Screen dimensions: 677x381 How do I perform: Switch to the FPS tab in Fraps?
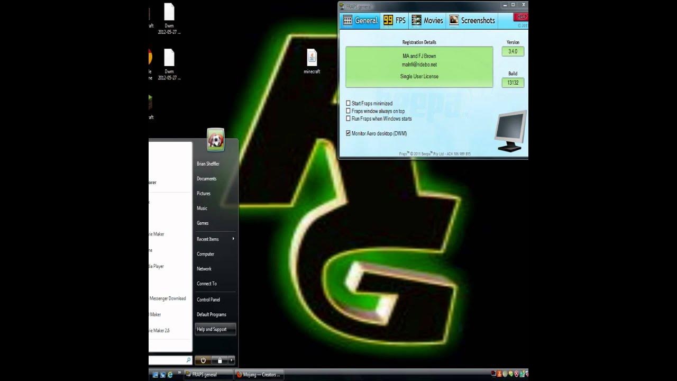[x=395, y=21]
